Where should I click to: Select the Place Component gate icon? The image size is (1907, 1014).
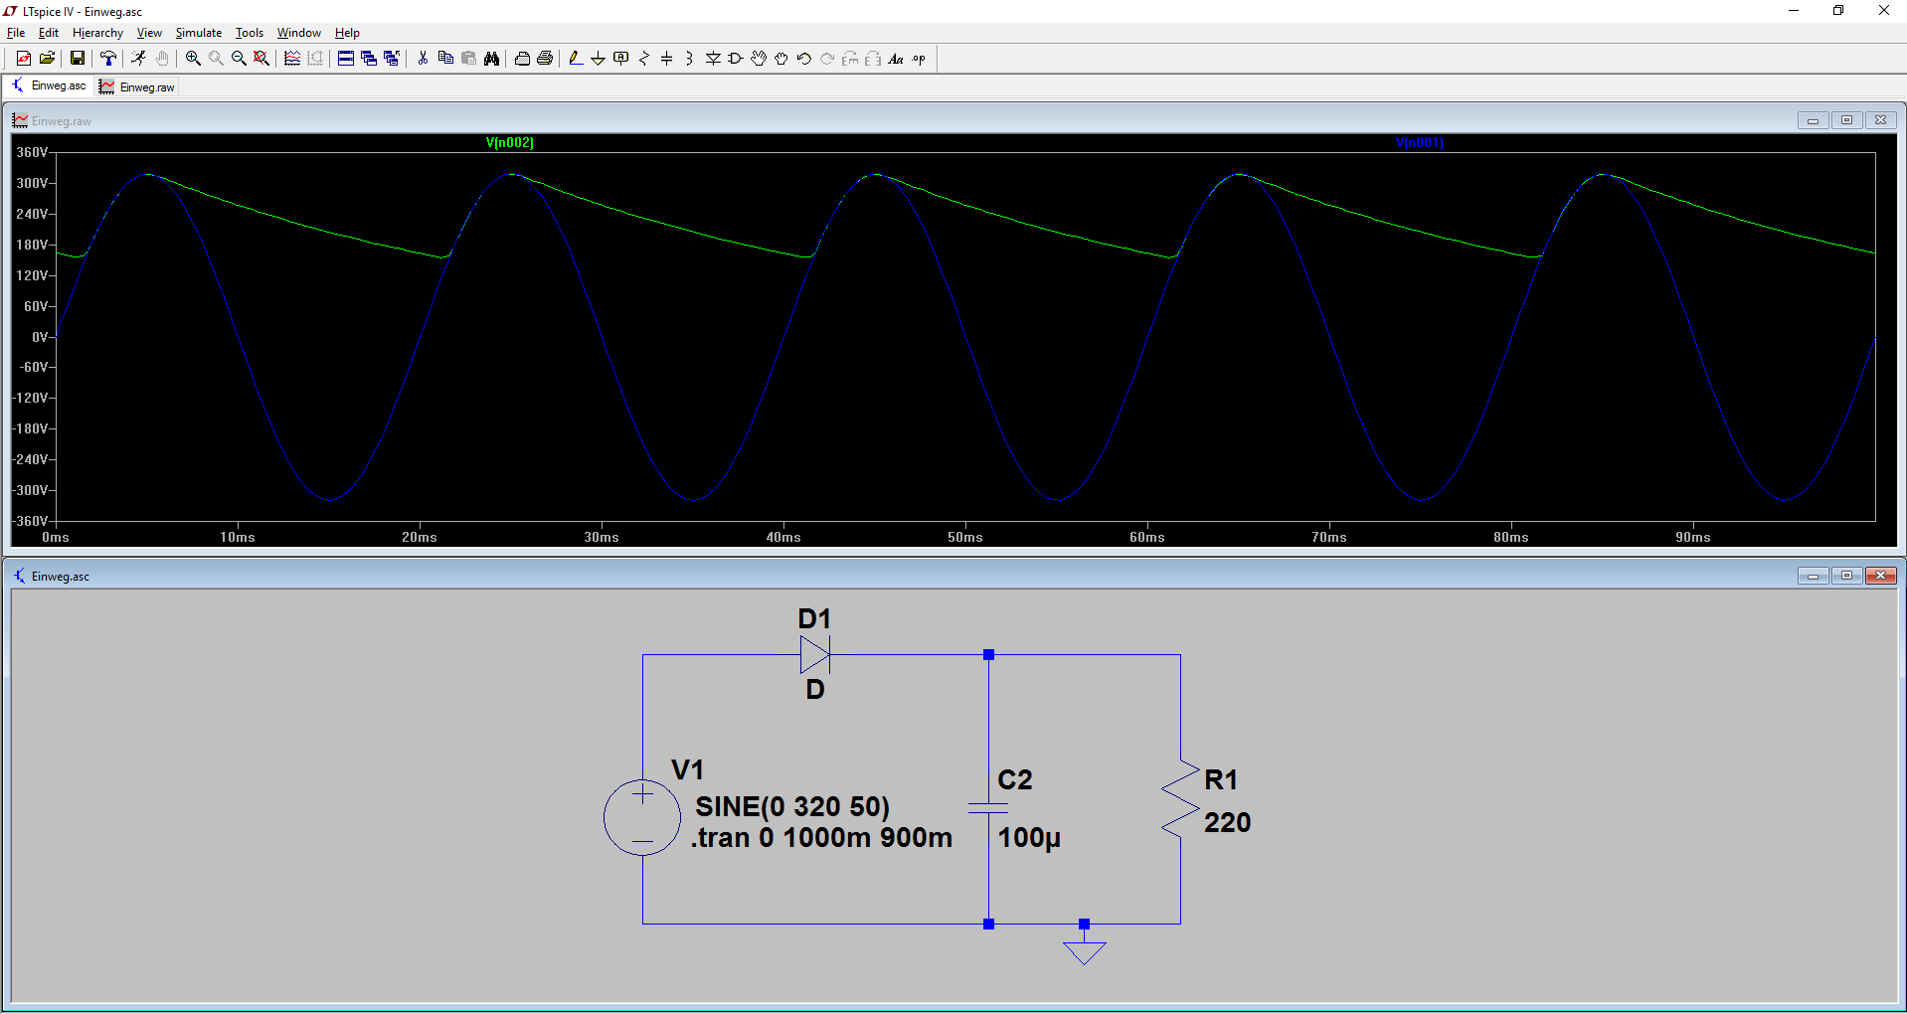coord(736,59)
